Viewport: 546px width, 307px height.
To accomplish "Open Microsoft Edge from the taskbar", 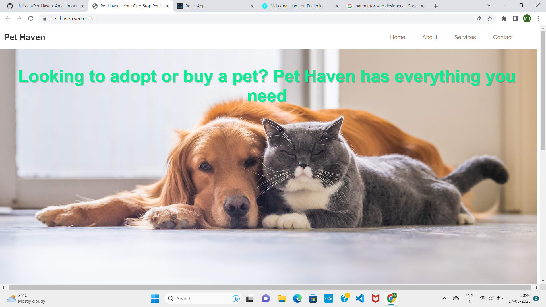I will (x=297, y=298).
